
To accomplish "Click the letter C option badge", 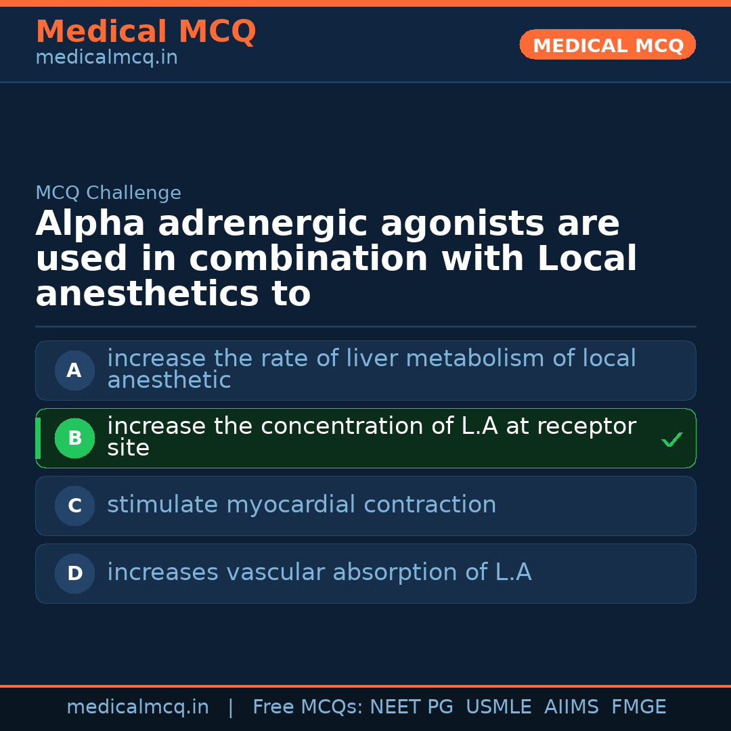I will point(74,506).
